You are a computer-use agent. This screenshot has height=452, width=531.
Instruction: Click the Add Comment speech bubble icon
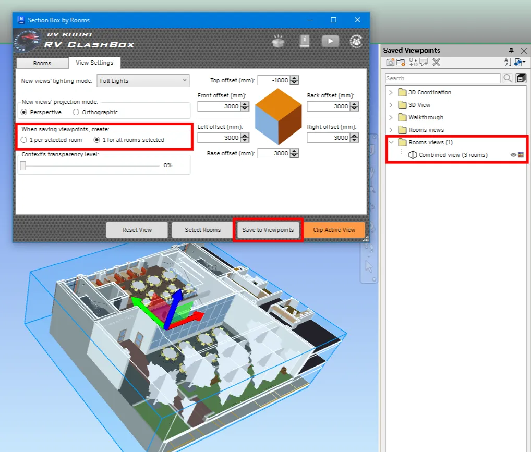[424, 63]
